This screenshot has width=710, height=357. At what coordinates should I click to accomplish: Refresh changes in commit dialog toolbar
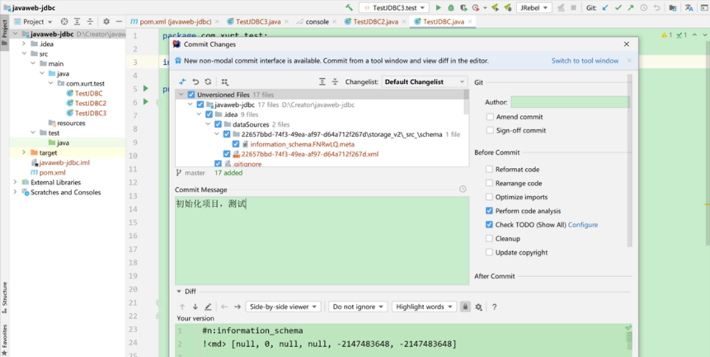208,82
